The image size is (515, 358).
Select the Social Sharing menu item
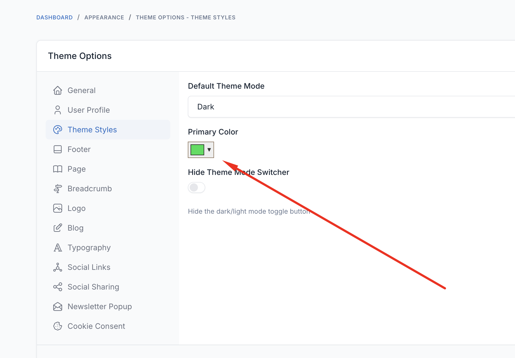tap(93, 287)
